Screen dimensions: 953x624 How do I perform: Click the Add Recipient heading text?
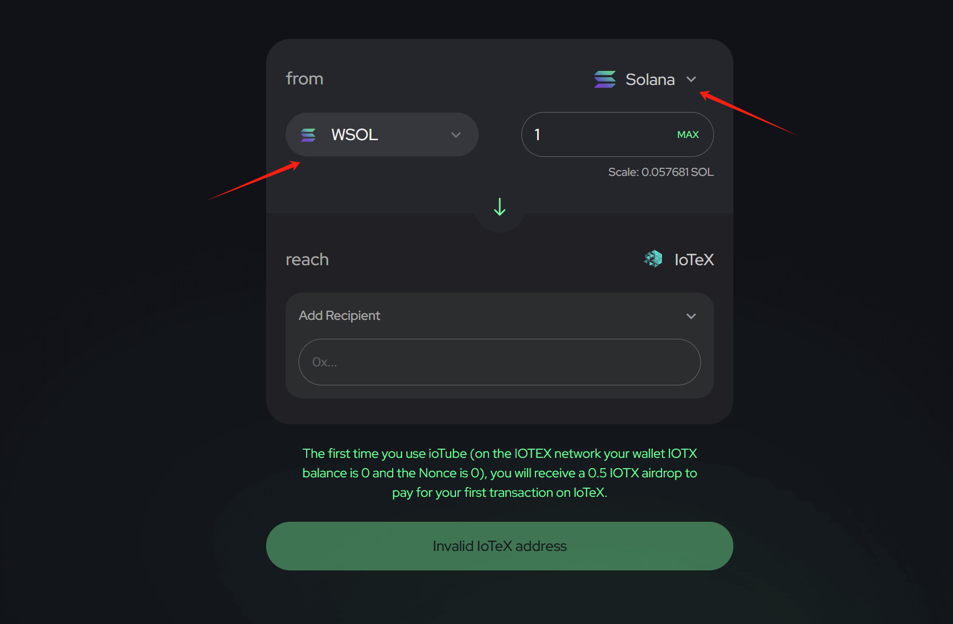coord(339,316)
